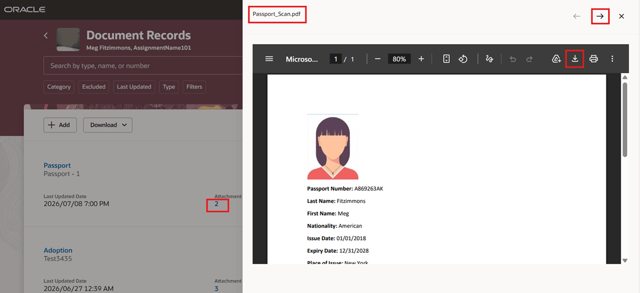This screenshot has height=293, width=640.
Task: Click the PDF scrollbar down arrow
Action: coord(624,260)
